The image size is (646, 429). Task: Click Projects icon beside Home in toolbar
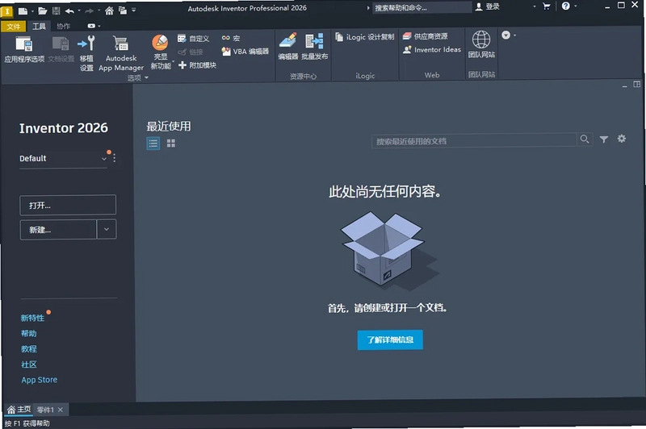click(x=123, y=10)
